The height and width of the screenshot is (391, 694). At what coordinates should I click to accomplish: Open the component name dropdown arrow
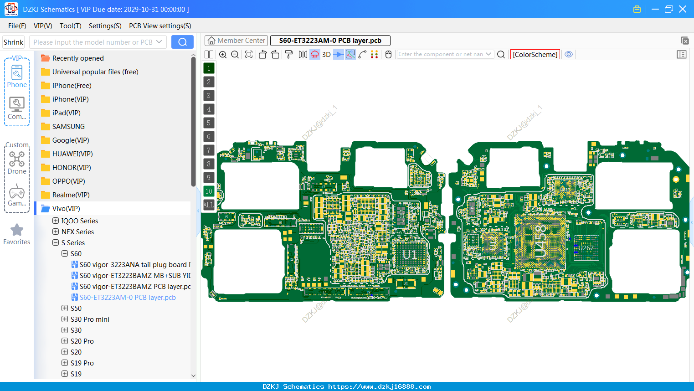pyautogui.click(x=489, y=54)
